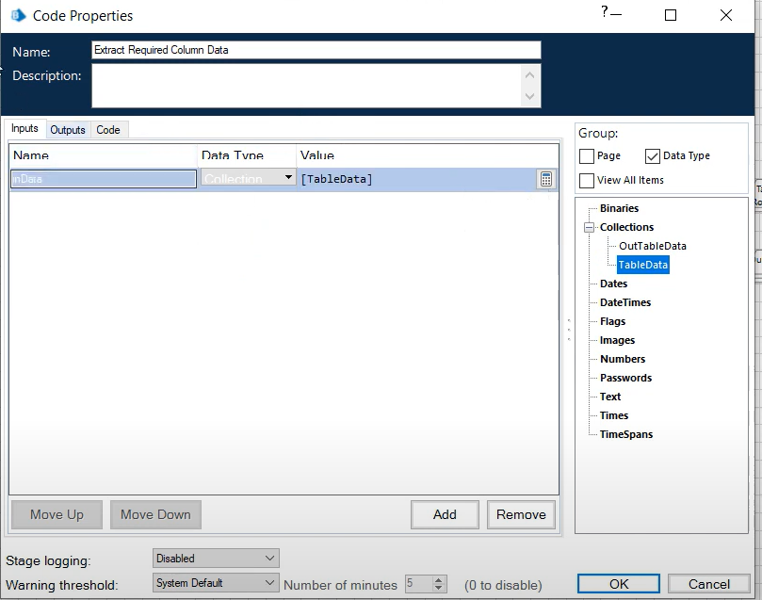The width and height of the screenshot is (762, 600).
Task: Click the help question mark icon
Action: 604,11
